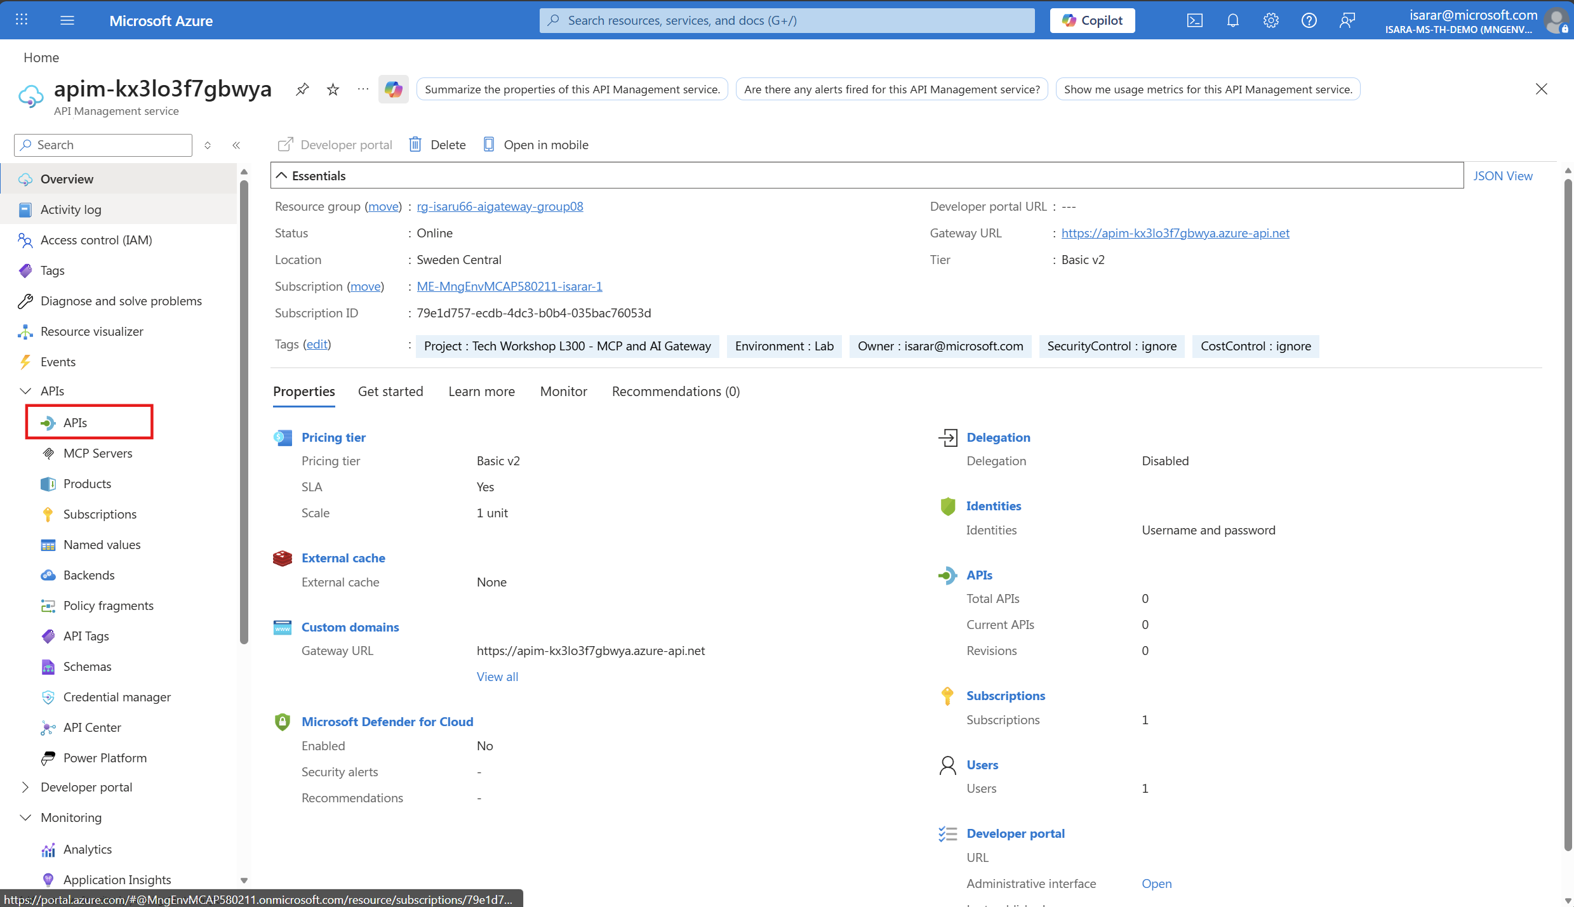The height and width of the screenshot is (907, 1574).
Task: Select the Properties tab
Action: click(303, 392)
